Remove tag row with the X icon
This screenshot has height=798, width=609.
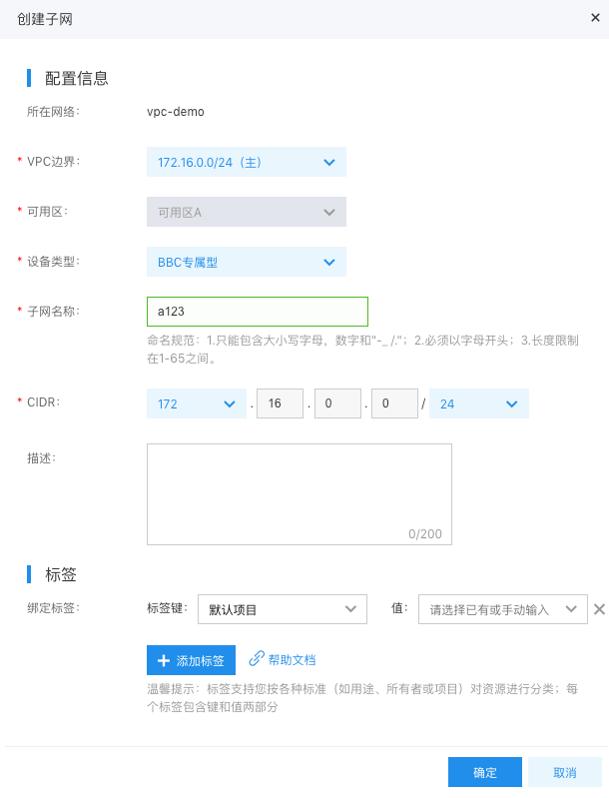point(599,609)
